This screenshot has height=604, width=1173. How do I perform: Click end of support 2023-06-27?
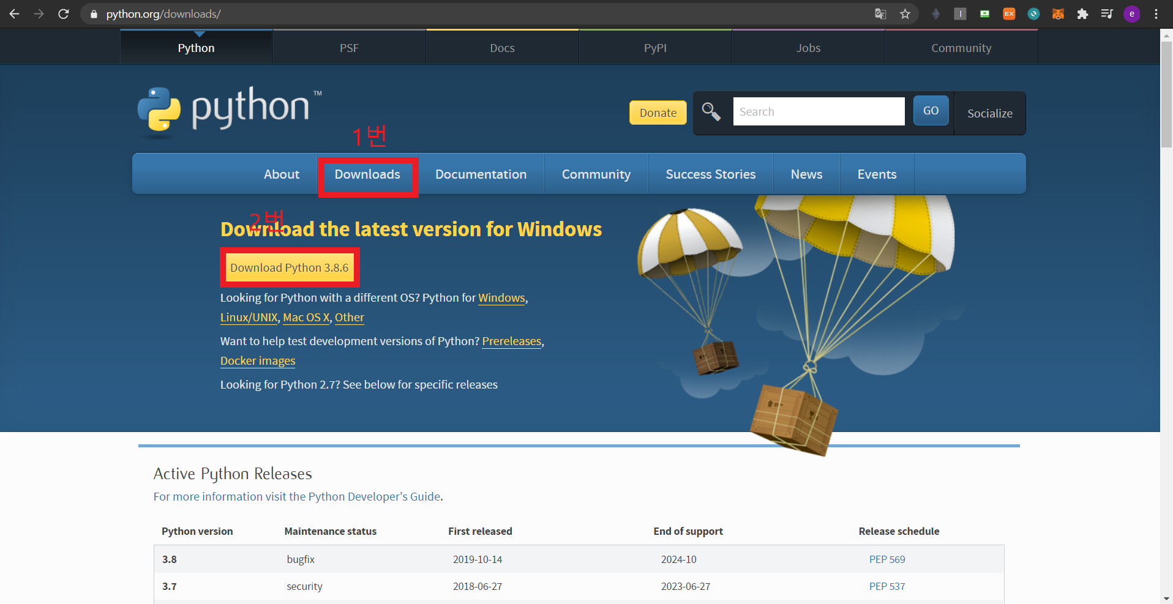(686, 586)
